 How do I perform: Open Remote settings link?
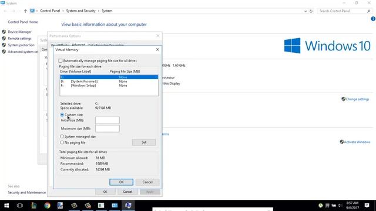click(19, 39)
